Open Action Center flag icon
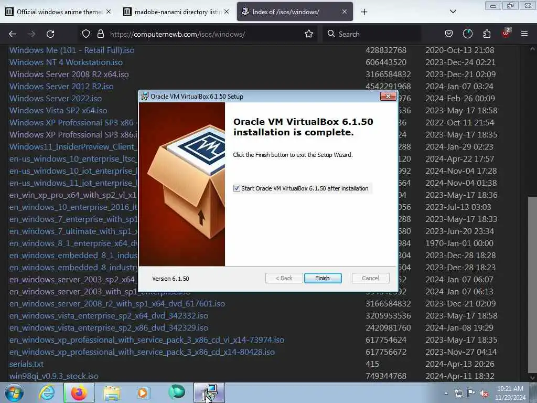The height and width of the screenshot is (403, 537). (471, 393)
